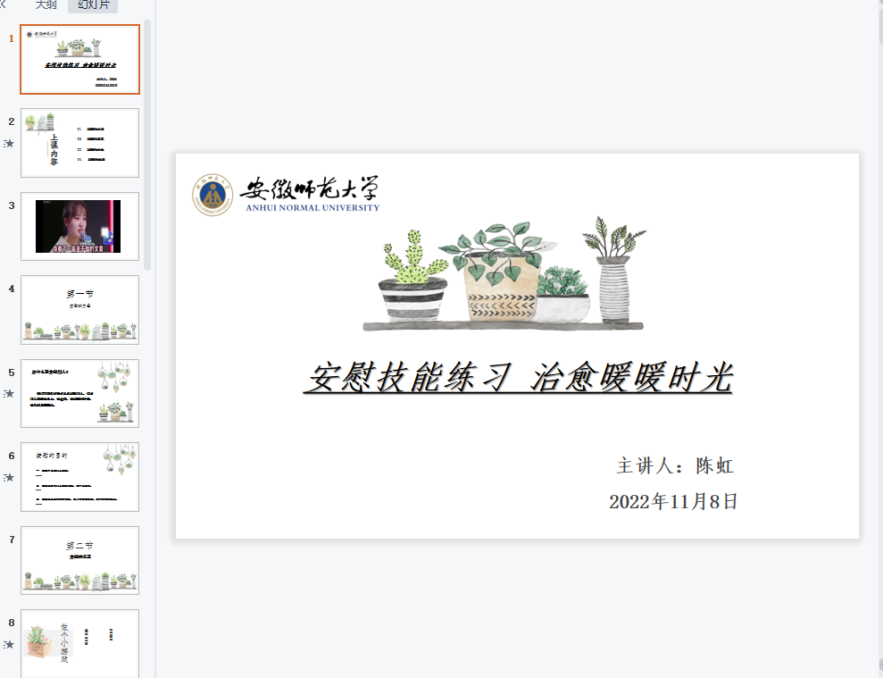This screenshot has width=883, height=678.
Task: Select the 幻灯片 slides tab
Action: click(93, 5)
